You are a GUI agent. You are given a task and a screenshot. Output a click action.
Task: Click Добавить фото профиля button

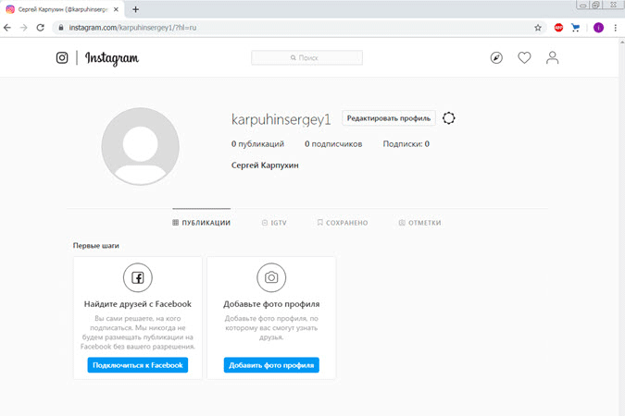271,365
